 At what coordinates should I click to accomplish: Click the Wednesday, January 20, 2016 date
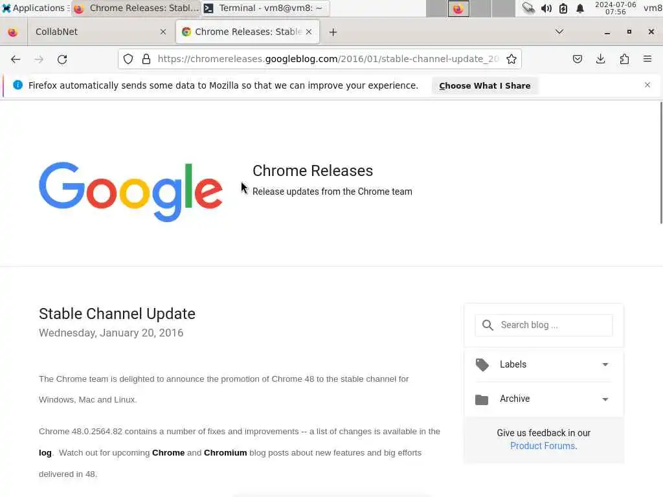(x=111, y=333)
